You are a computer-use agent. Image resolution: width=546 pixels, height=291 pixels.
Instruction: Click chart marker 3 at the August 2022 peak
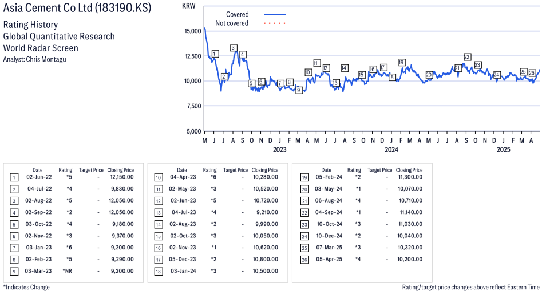234,48
